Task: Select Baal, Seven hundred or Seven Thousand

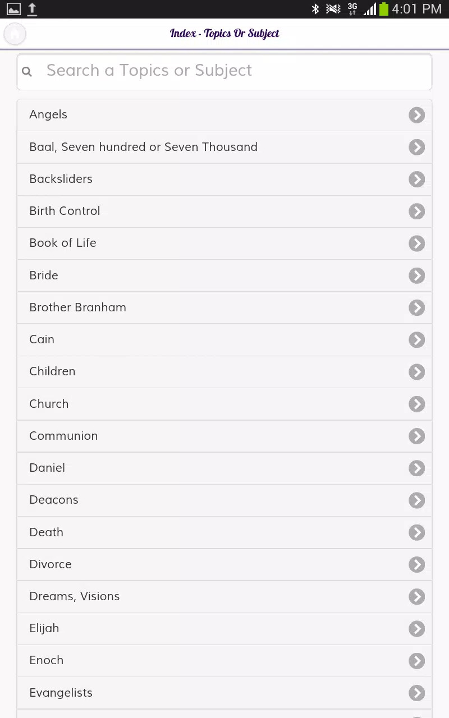Action: [x=224, y=147]
